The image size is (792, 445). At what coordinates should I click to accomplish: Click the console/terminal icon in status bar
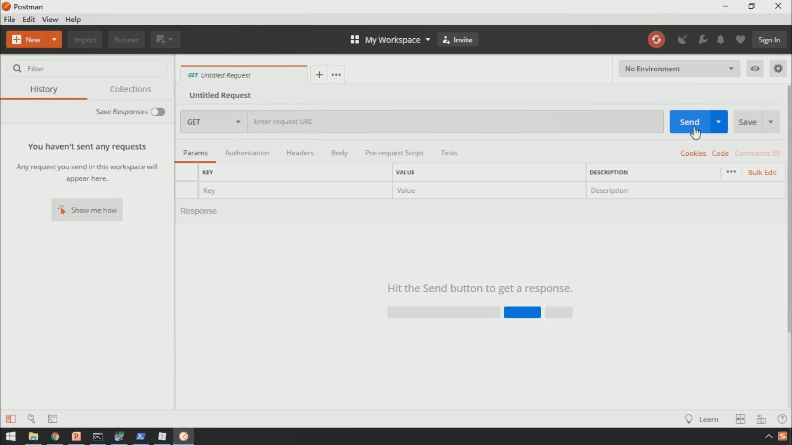click(52, 418)
